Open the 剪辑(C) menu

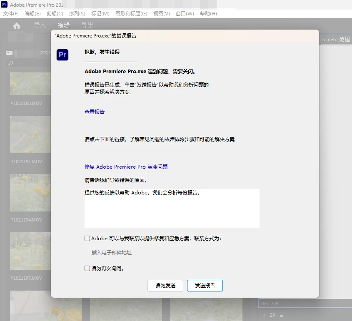coord(55,14)
